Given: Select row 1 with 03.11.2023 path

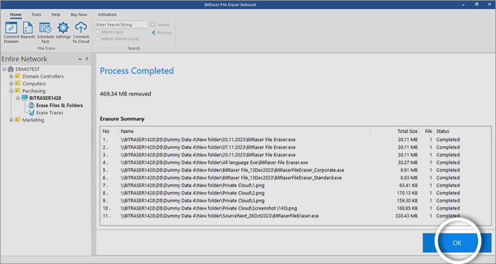Looking at the screenshot, I should click(x=296, y=140).
